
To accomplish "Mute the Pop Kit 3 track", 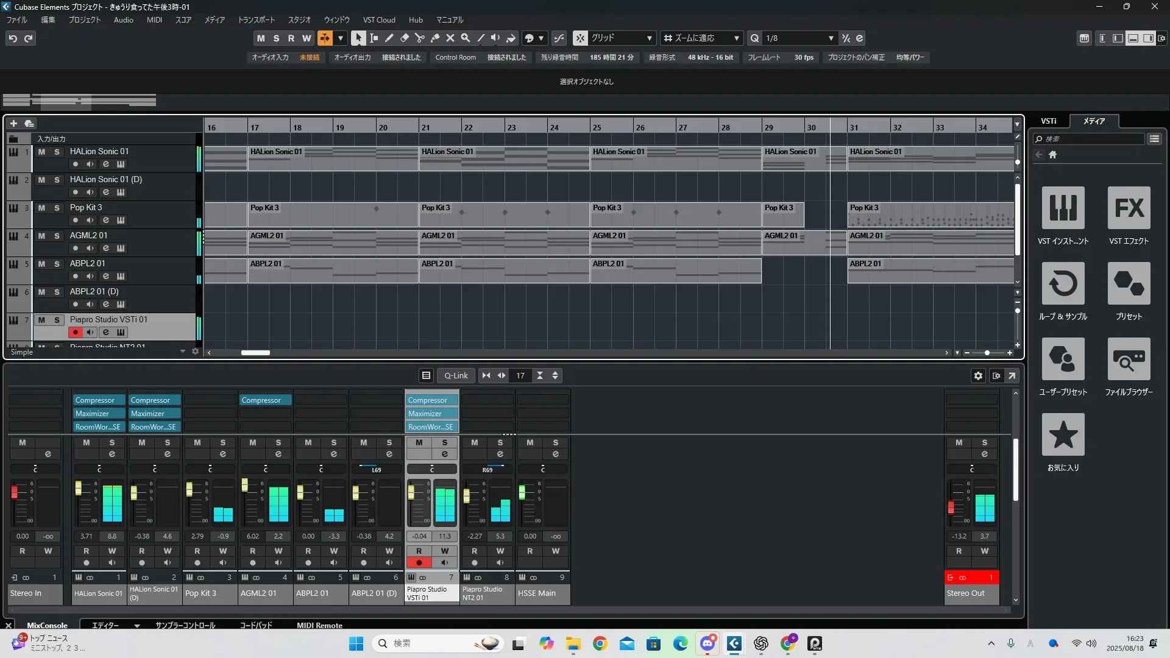I will 41,208.
